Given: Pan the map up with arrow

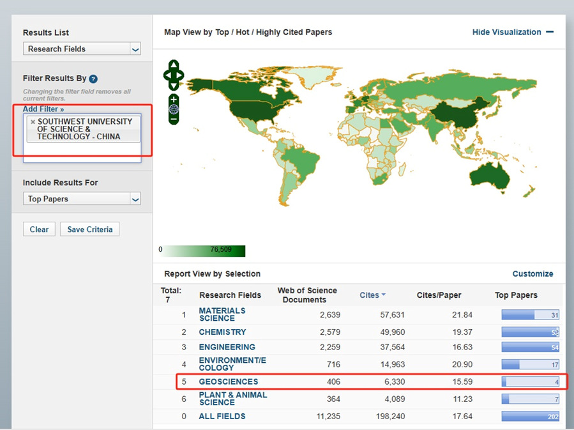Looking at the screenshot, I should (x=174, y=65).
